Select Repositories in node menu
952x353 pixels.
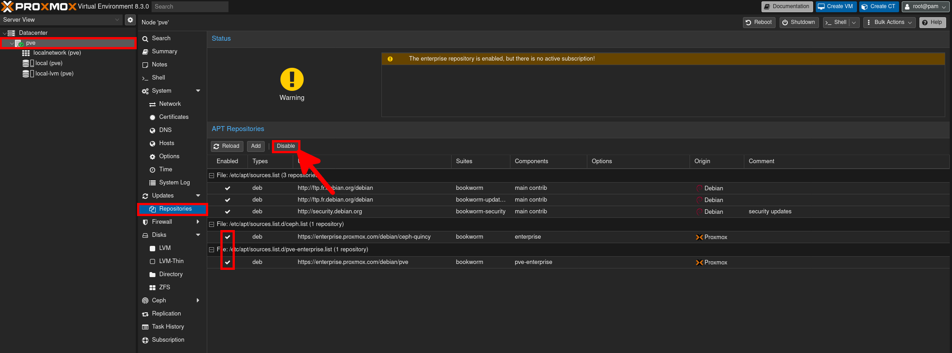(172, 209)
